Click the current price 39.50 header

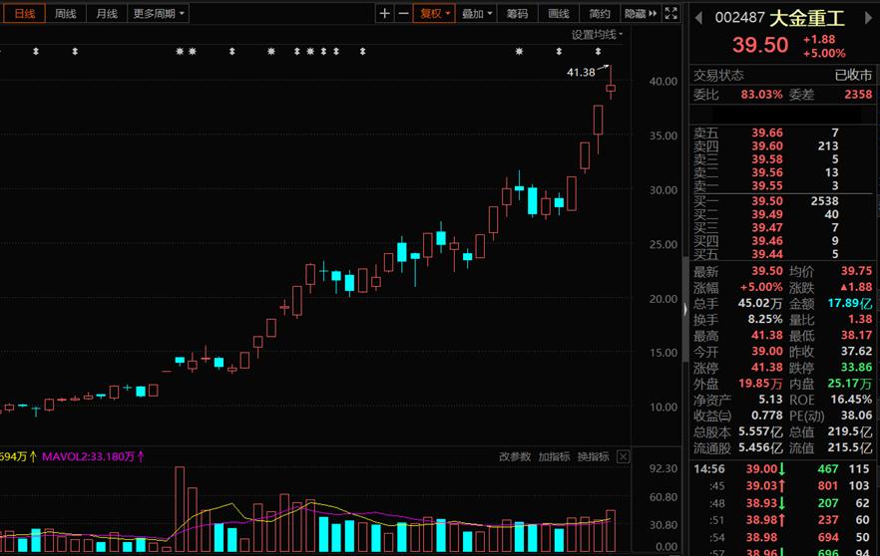(760, 45)
